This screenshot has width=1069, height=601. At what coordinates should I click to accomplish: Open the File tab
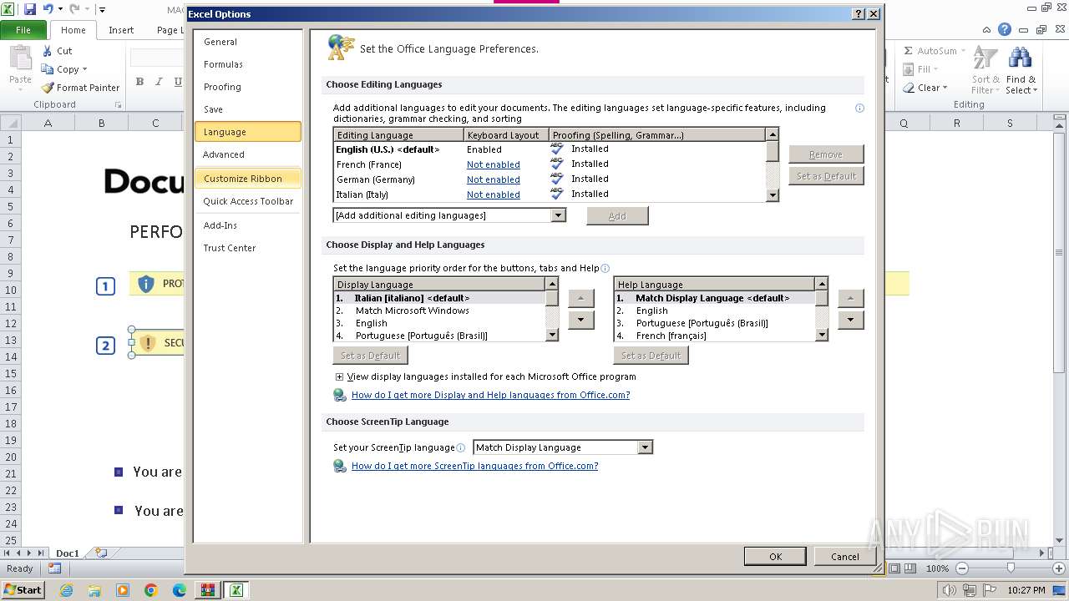[x=23, y=30]
